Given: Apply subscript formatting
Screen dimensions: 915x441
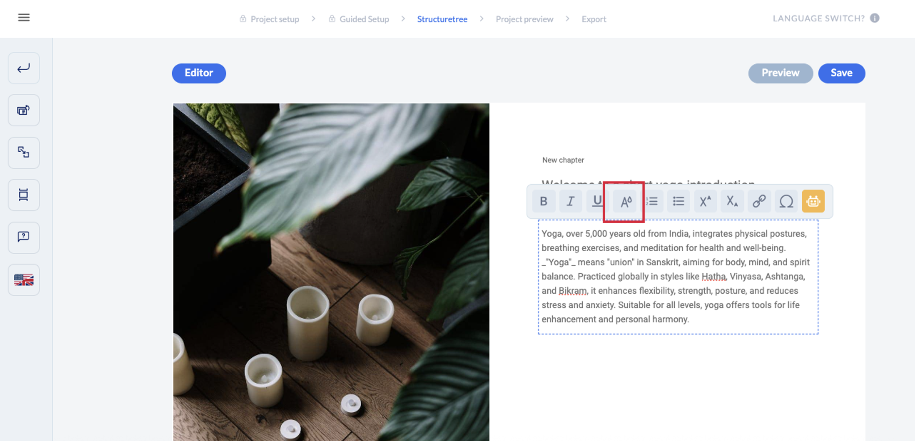Looking at the screenshot, I should [x=732, y=201].
